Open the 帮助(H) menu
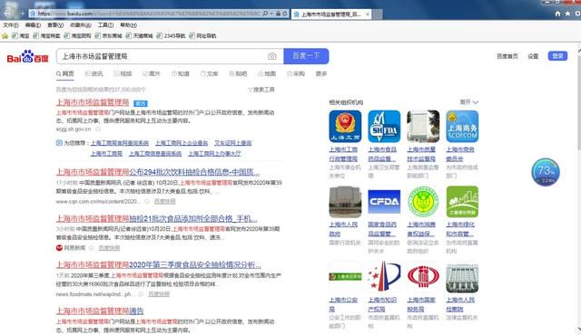Image resolution: width=581 pixels, height=335 pixels. [128, 25]
